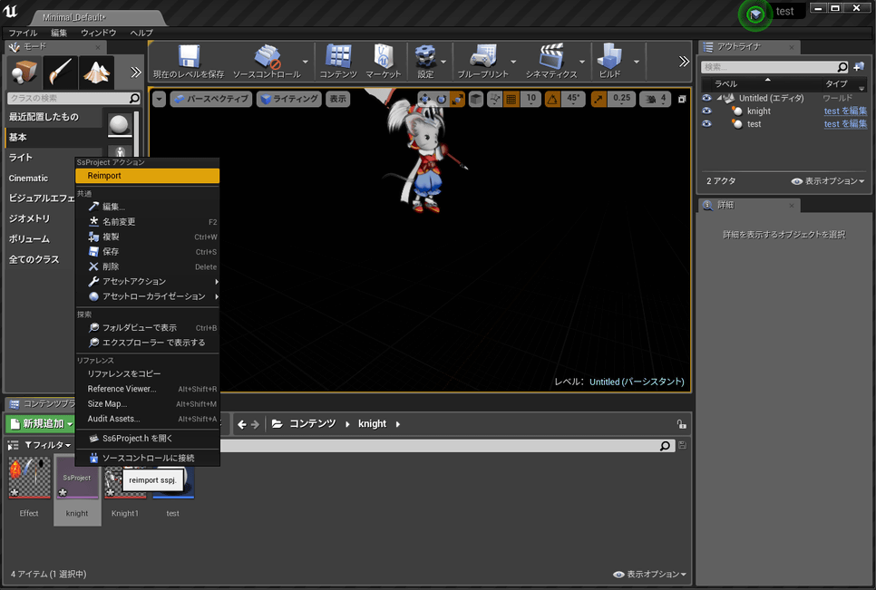The width and height of the screenshot is (876, 590).
Task: Select the Paint mode brush icon
Action: click(x=61, y=73)
